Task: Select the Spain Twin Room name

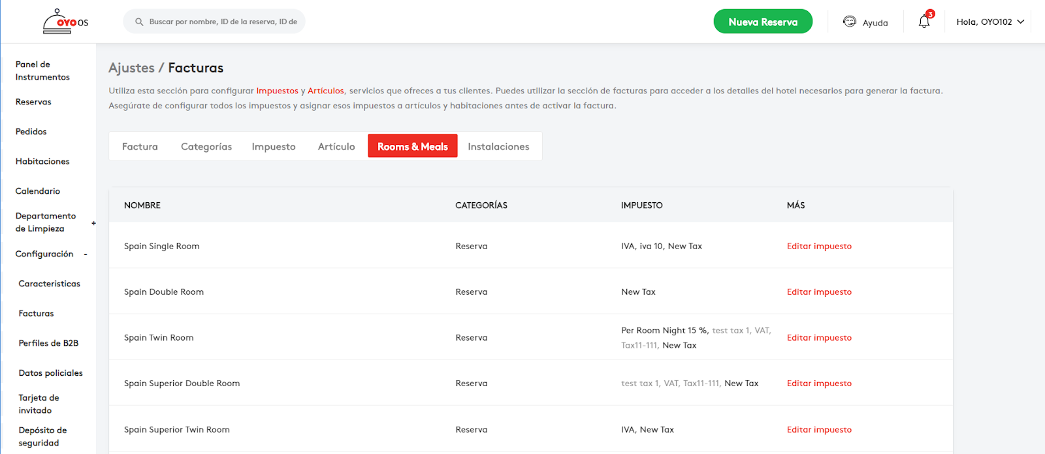Action: pos(159,337)
